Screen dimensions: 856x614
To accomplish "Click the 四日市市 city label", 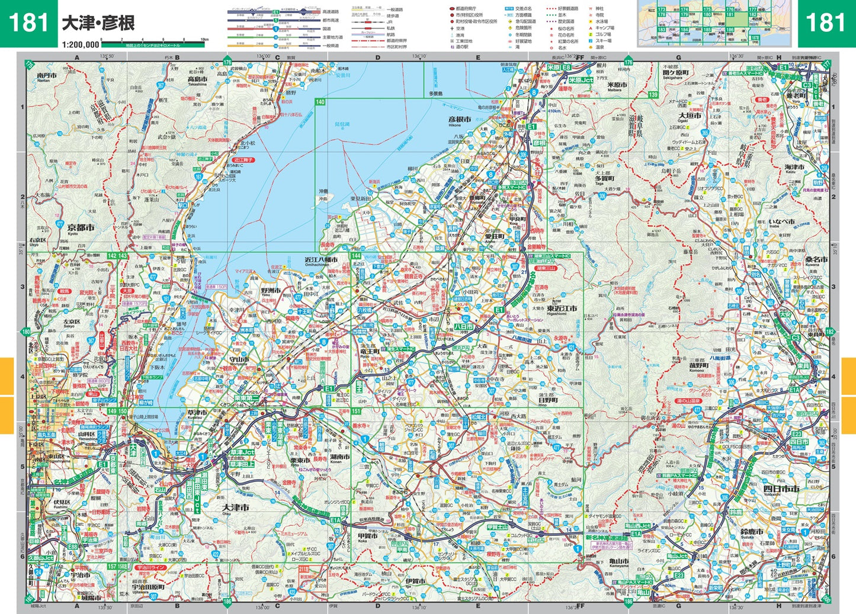I will click(781, 488).
